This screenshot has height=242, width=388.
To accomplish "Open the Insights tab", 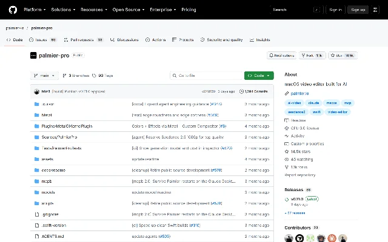I will (x=260, y=40).
